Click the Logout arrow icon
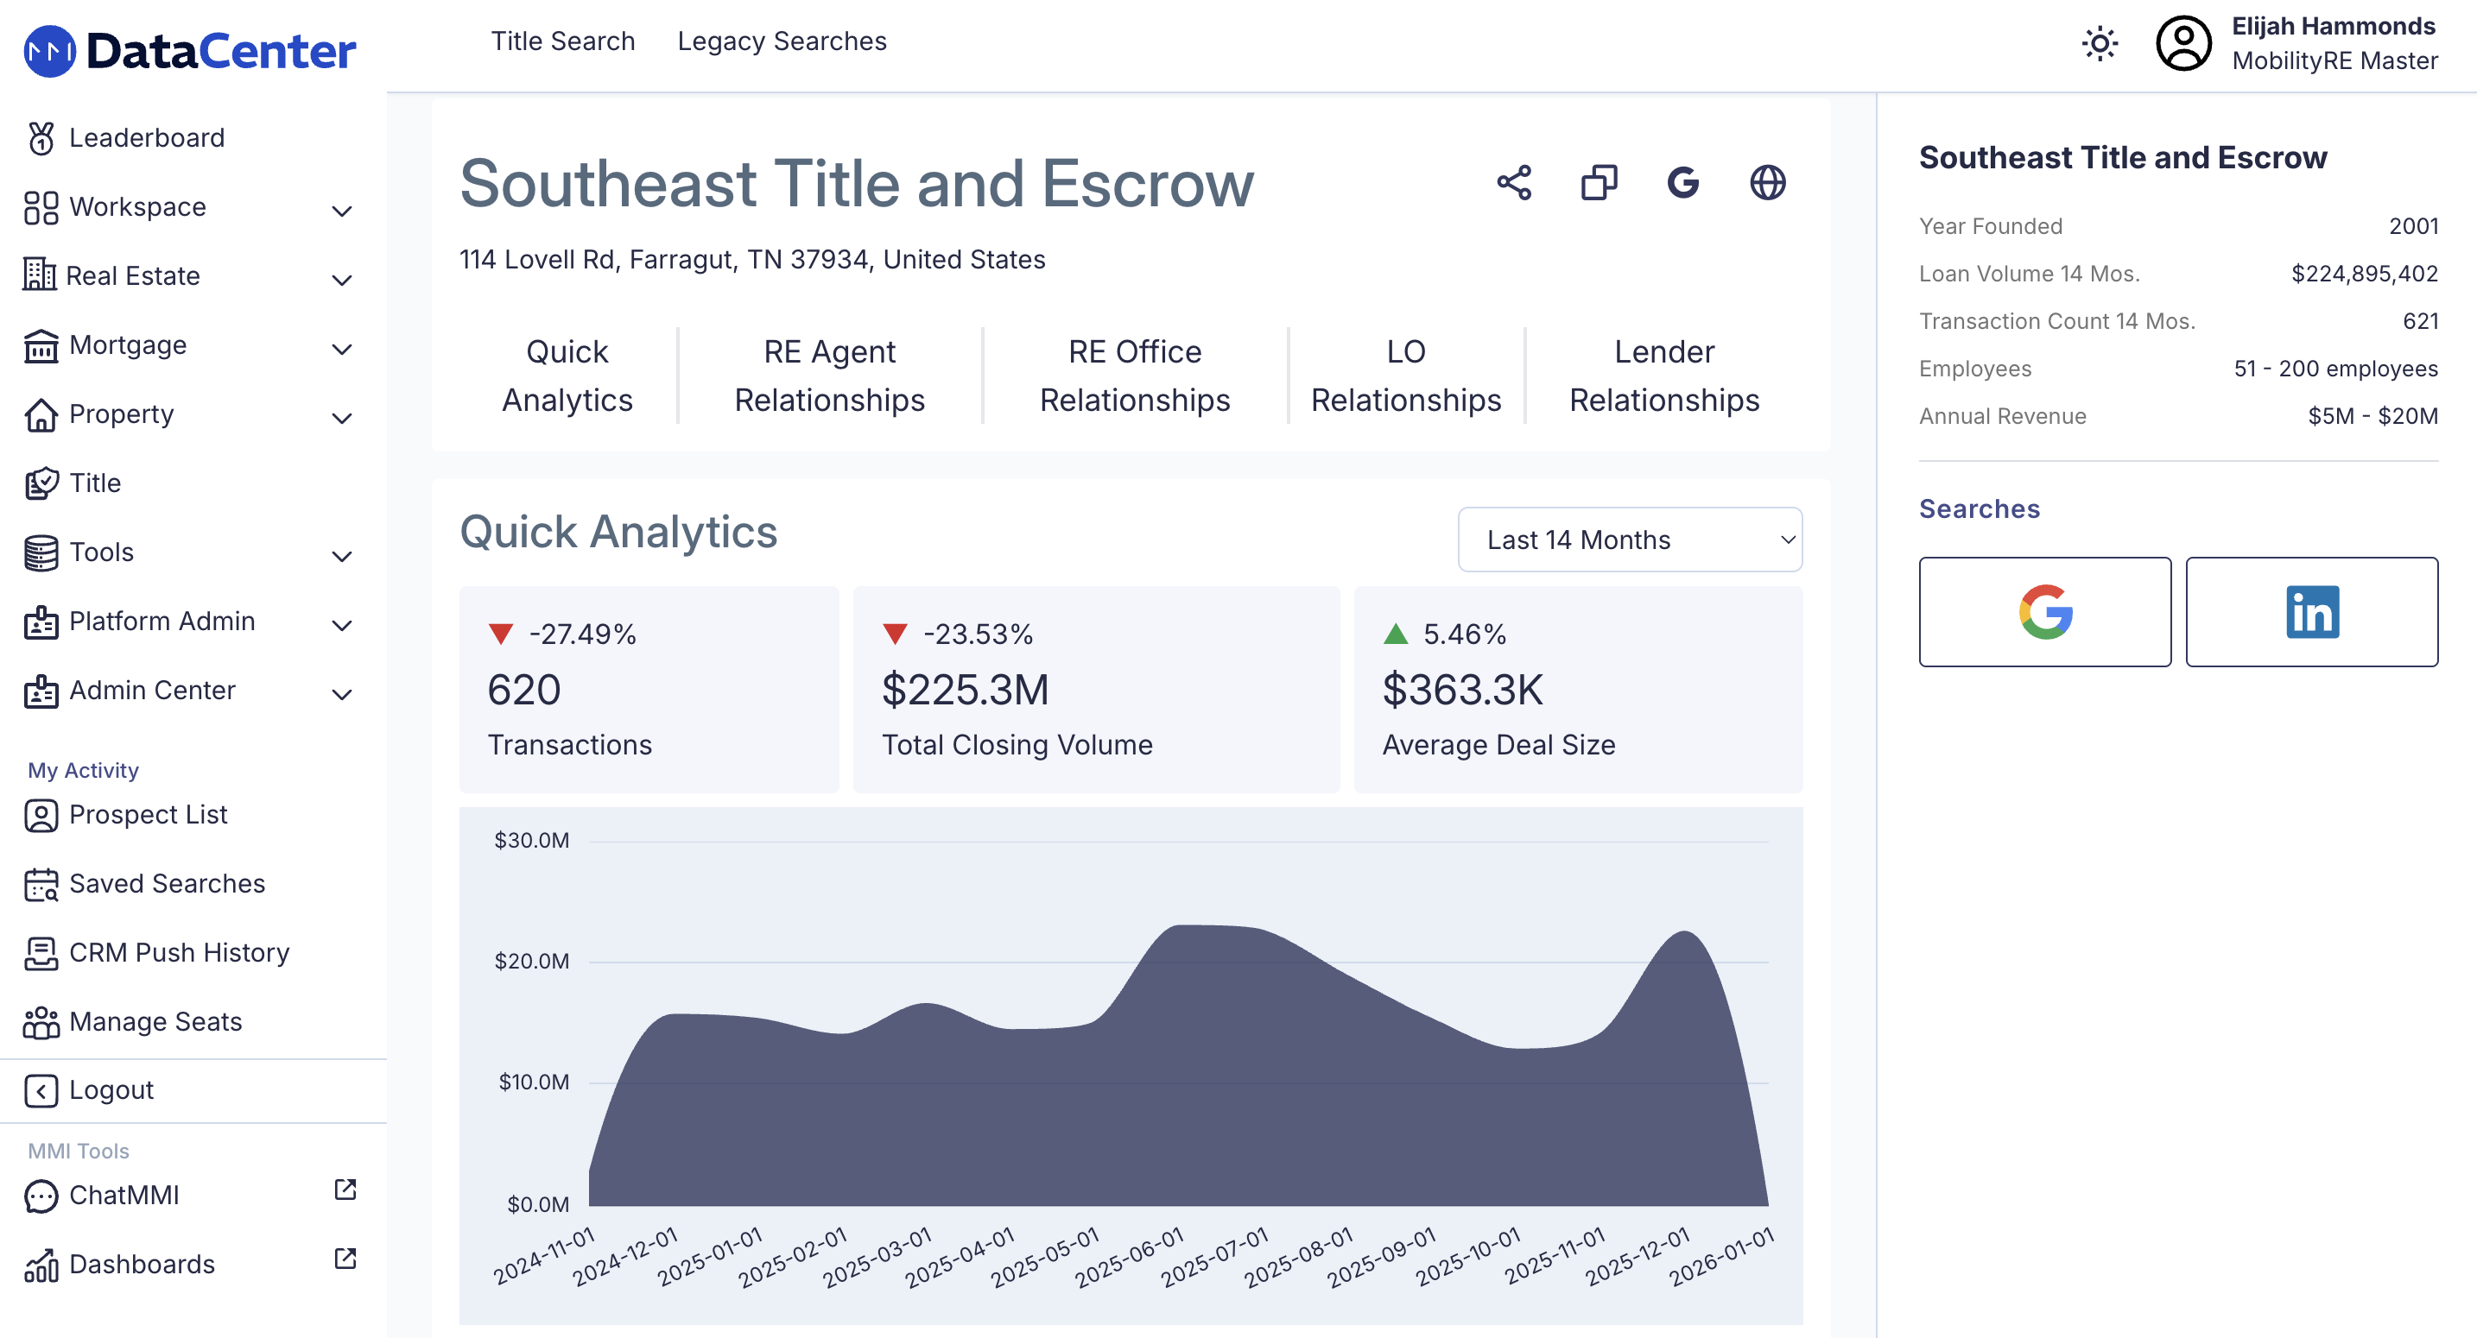Image resolution: width=2477 pixels, height=1338 pixels. [41, 1091]
